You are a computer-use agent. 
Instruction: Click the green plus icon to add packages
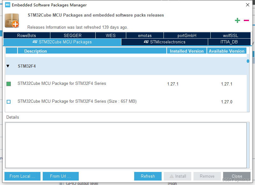[x=237, y=20]
